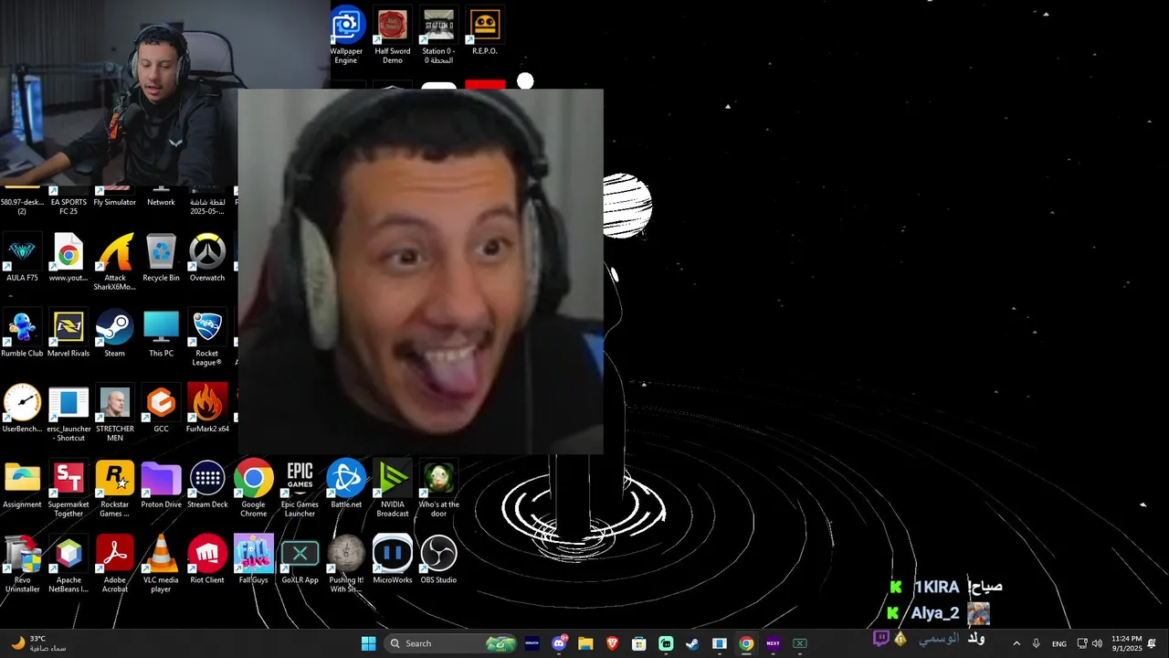Viewport: 1169px width, 658px height.
Task: Open Discord from the taskbar
Action: (559, 643)
